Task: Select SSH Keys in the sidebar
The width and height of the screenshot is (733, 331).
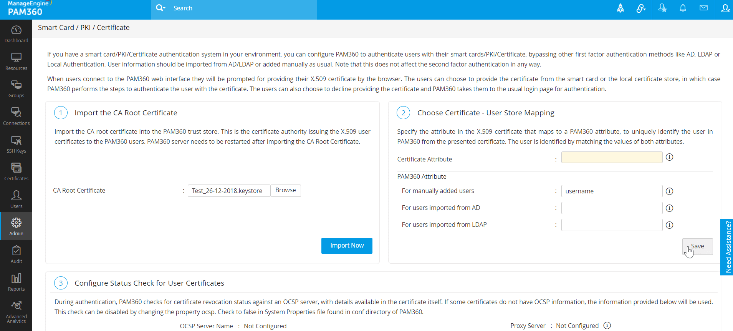Action: point(16,144)
